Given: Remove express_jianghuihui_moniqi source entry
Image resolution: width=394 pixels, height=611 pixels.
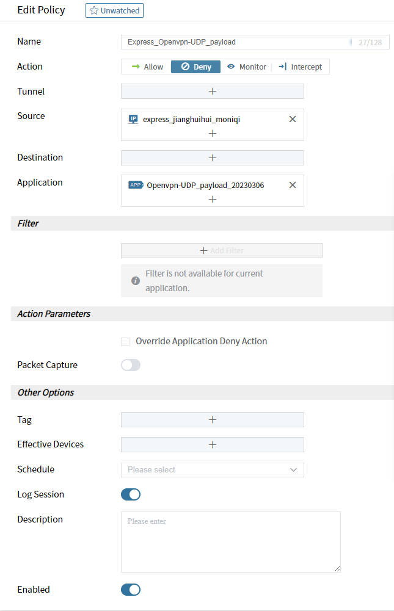Looking at the screenshot, I should click(293, 119).
